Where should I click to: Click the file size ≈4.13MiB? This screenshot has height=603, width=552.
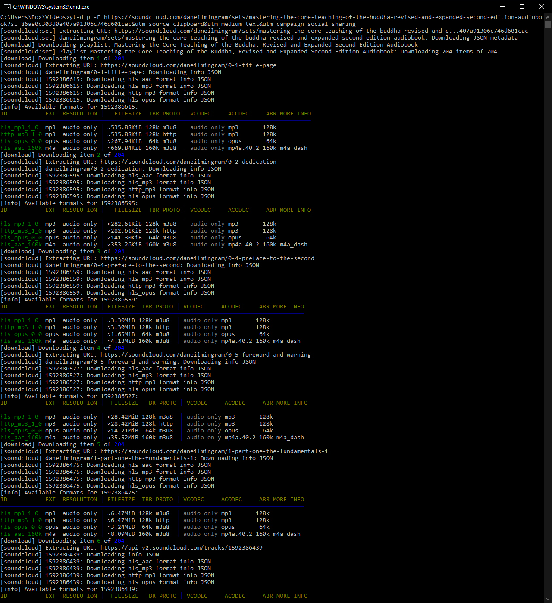pos(121,341)
